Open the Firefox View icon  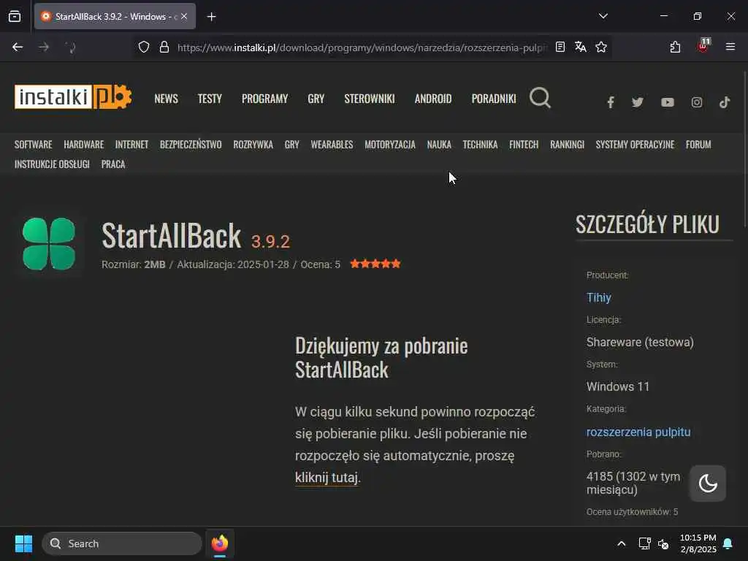15,16
